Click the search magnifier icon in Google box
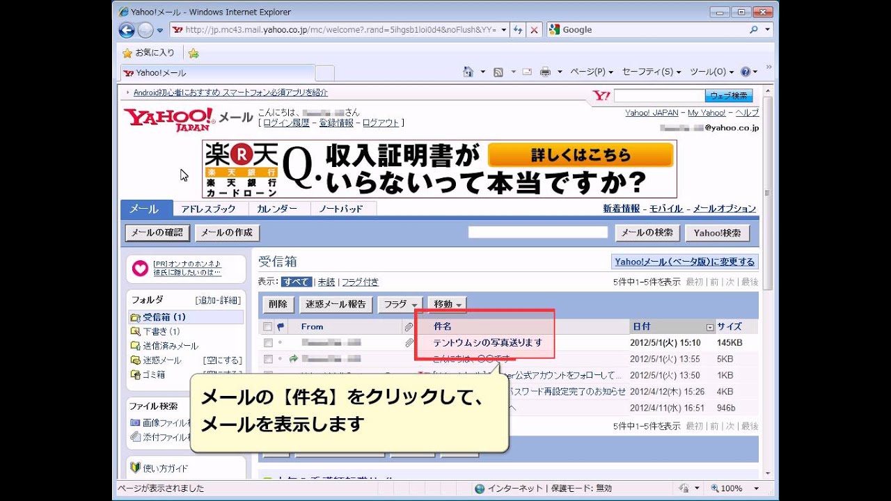891x501 pixels. pos(753,30)
